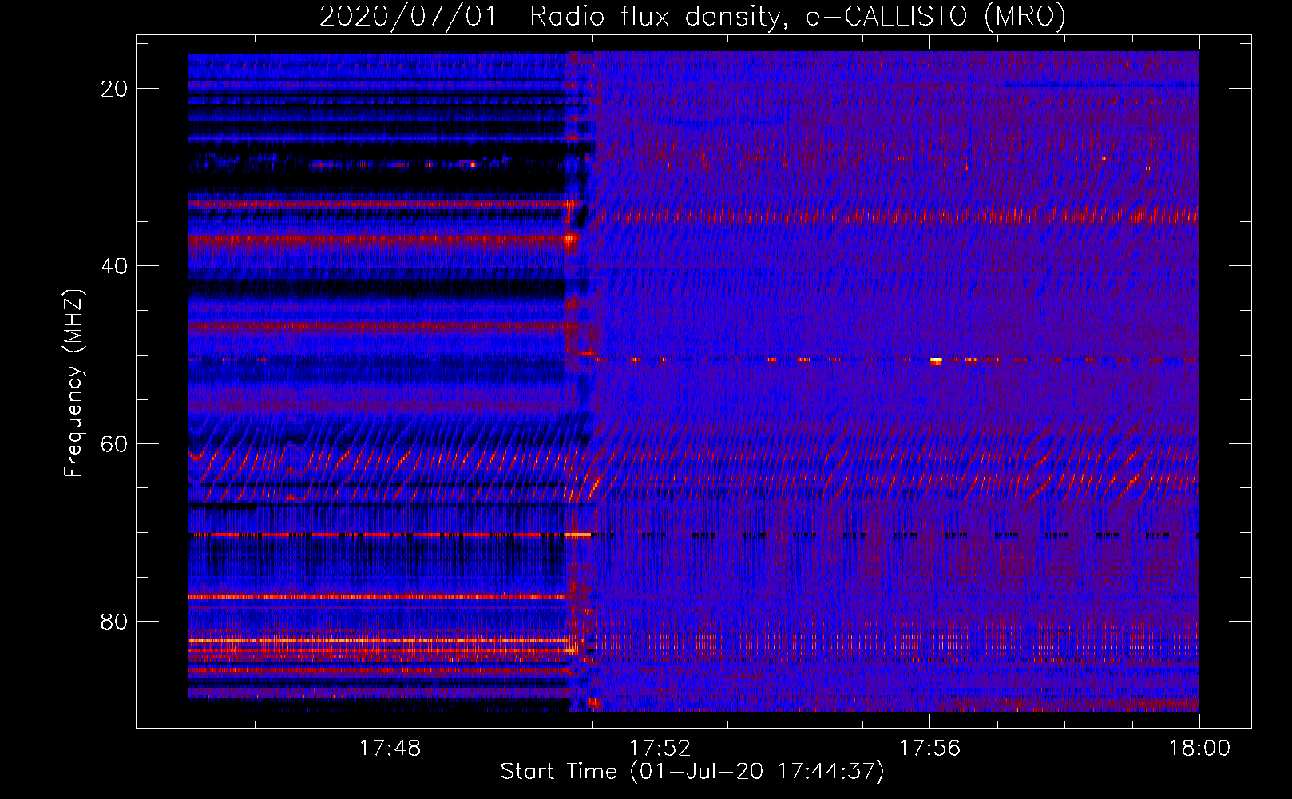Select the 17:52 time axis label

[x=660, y=749]
